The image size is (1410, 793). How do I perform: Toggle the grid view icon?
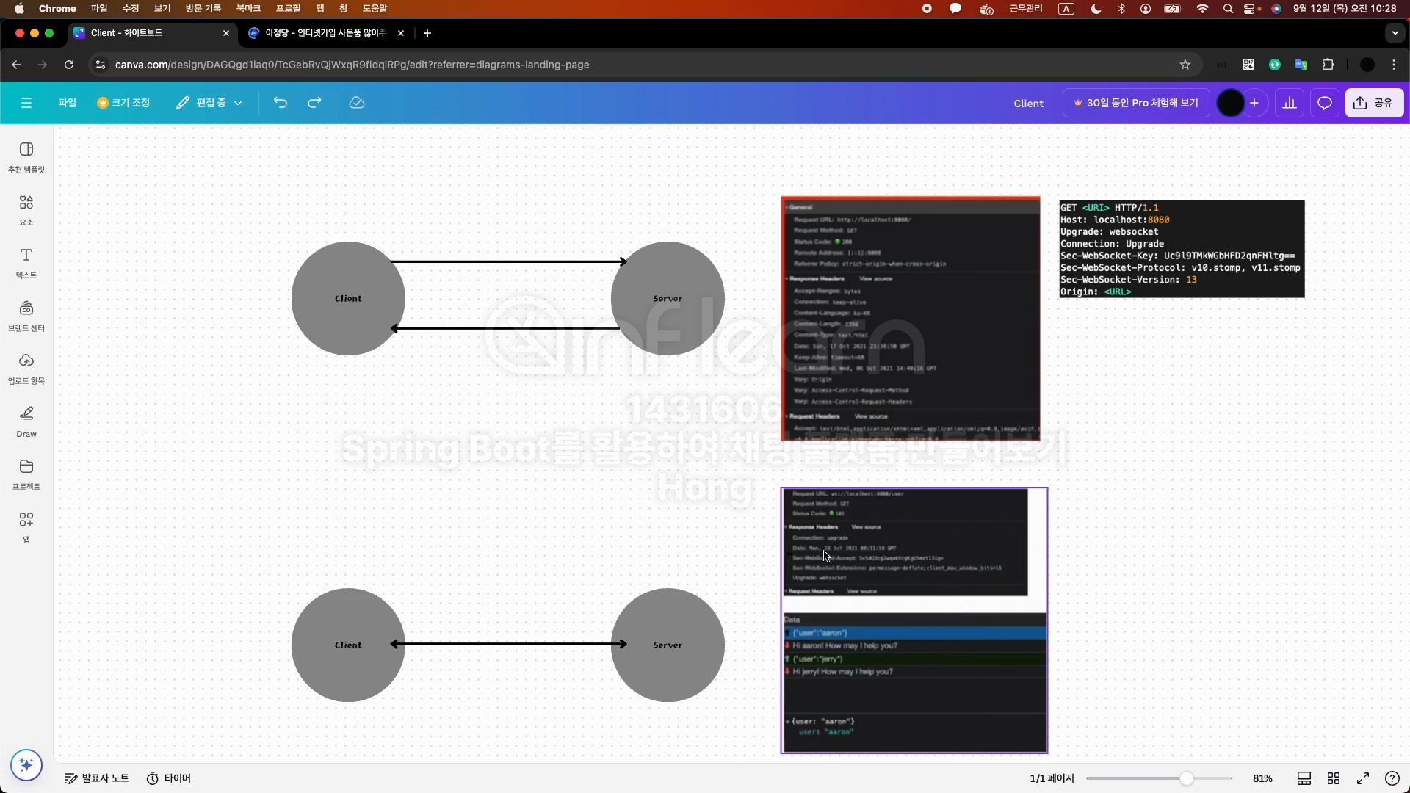(x=1334, y=778)
